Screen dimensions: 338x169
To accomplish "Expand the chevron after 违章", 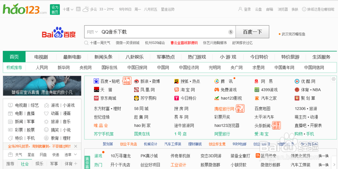I will point(75,154).
